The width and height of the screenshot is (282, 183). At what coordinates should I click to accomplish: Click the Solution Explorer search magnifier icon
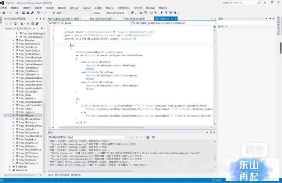[42, 28]
